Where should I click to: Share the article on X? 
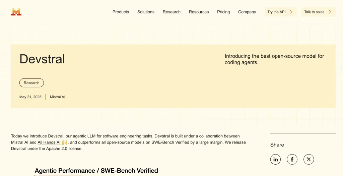308,159
